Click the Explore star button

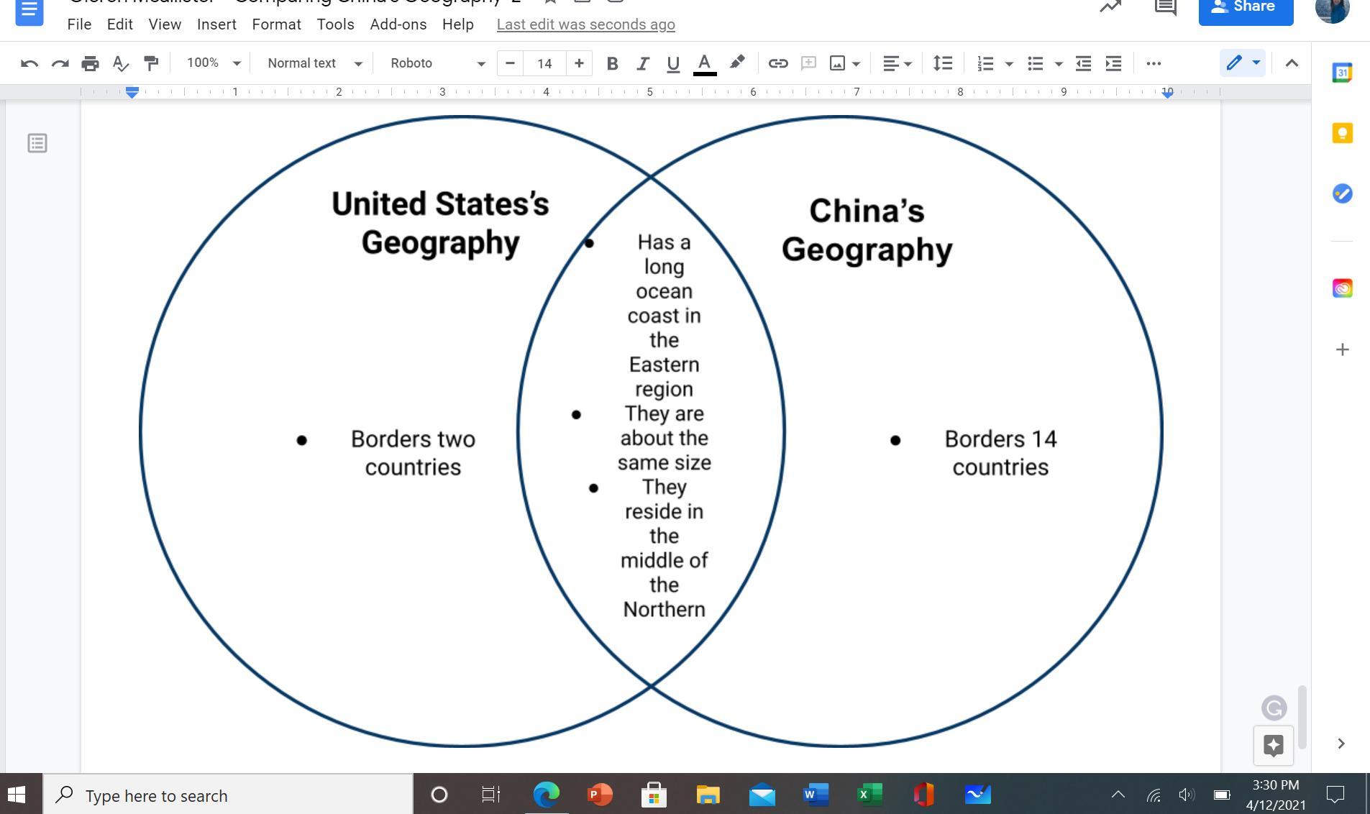tap(1274, 745)
